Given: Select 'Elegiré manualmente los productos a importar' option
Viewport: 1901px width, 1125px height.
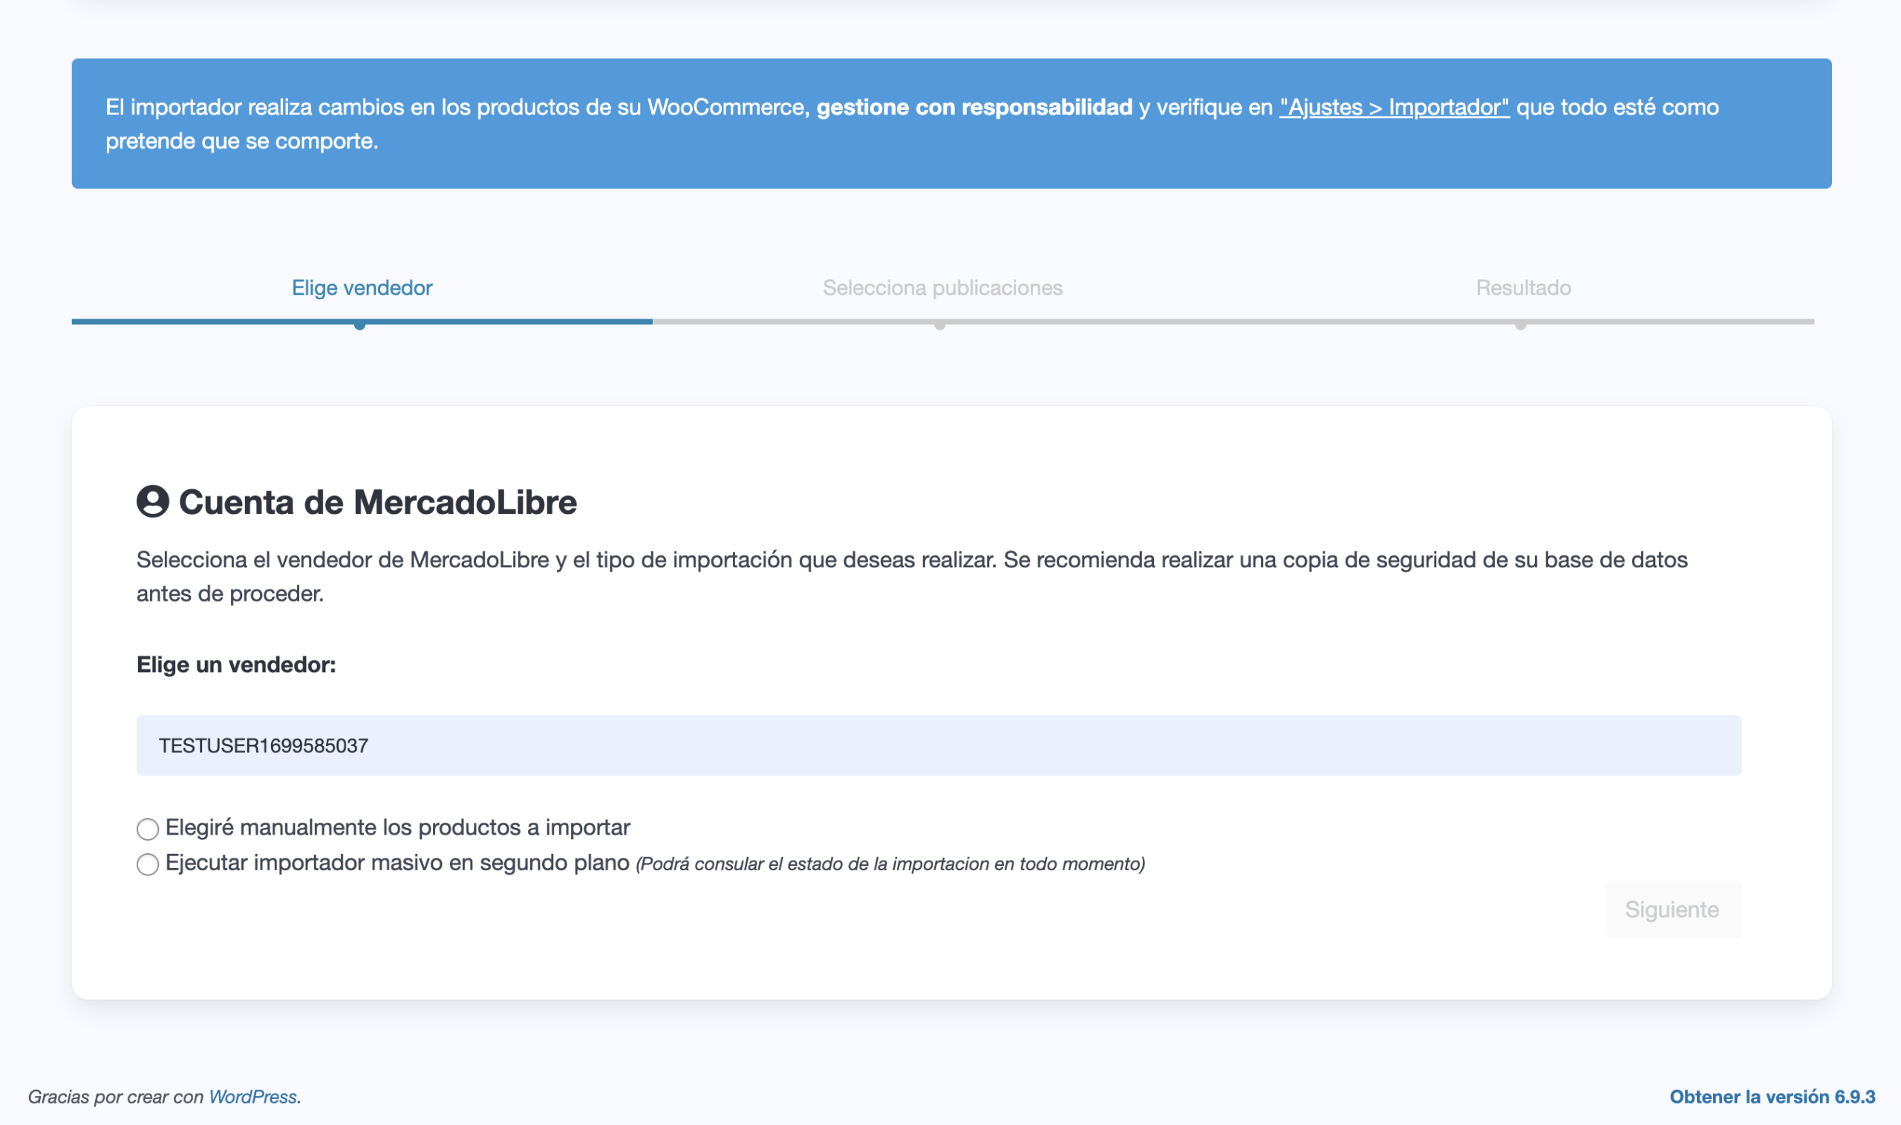Looking at the screenshot, I should 148,829.
